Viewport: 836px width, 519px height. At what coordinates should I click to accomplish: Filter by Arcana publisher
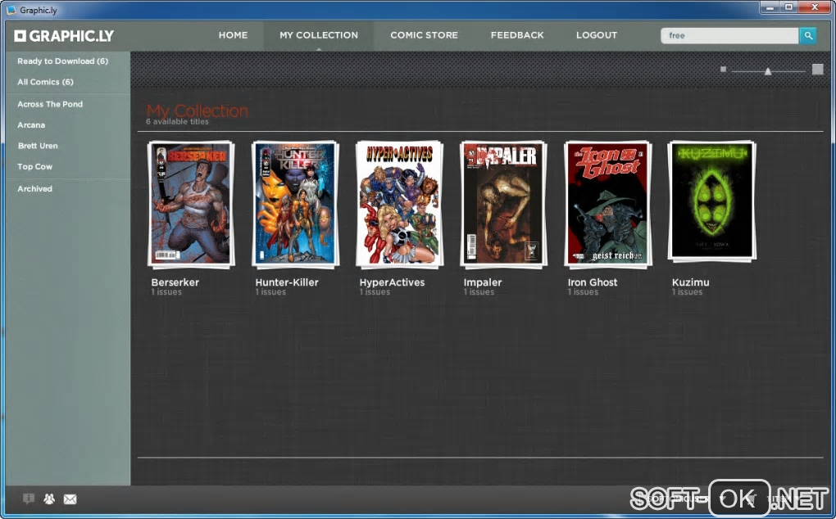[x=31, y=125]
